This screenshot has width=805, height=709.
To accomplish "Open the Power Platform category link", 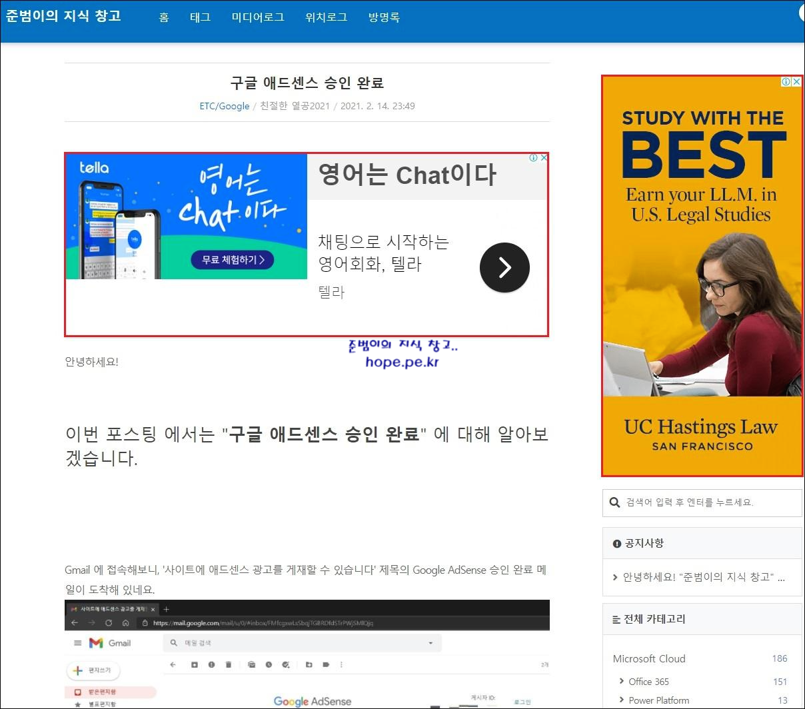I will click(659, 700).
